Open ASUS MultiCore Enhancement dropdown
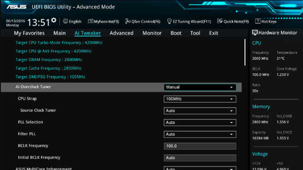 tap(200, 168)
